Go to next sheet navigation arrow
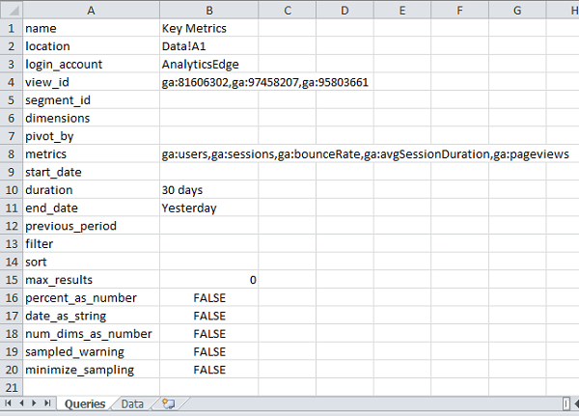Screen dimensions: 579x416 pyautogui.click(x=34, y=403)
